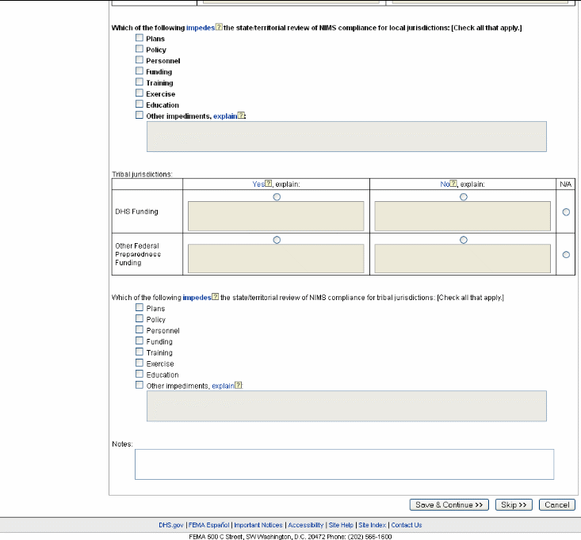Click help icon beside tribal jurisdictions "impedes"
581x540 pixels.
[215, 298]
